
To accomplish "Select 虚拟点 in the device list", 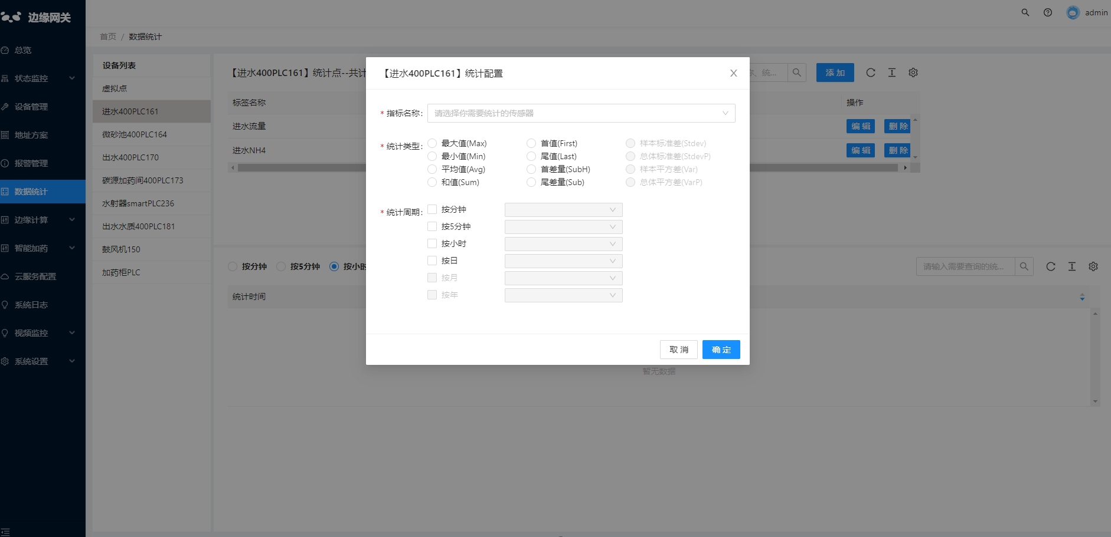I will click(152, 88).
